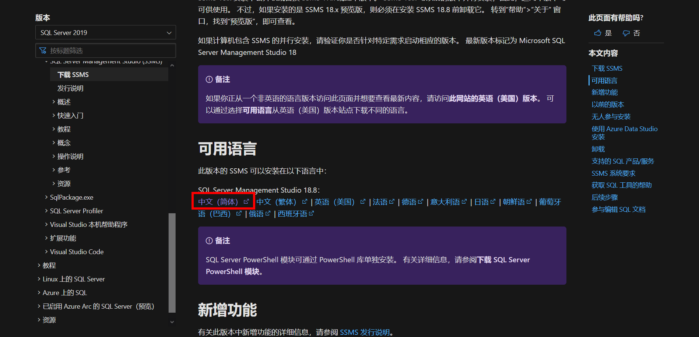Jump to 卸载 section
699x337 pixels.
[x=598, y=149]
